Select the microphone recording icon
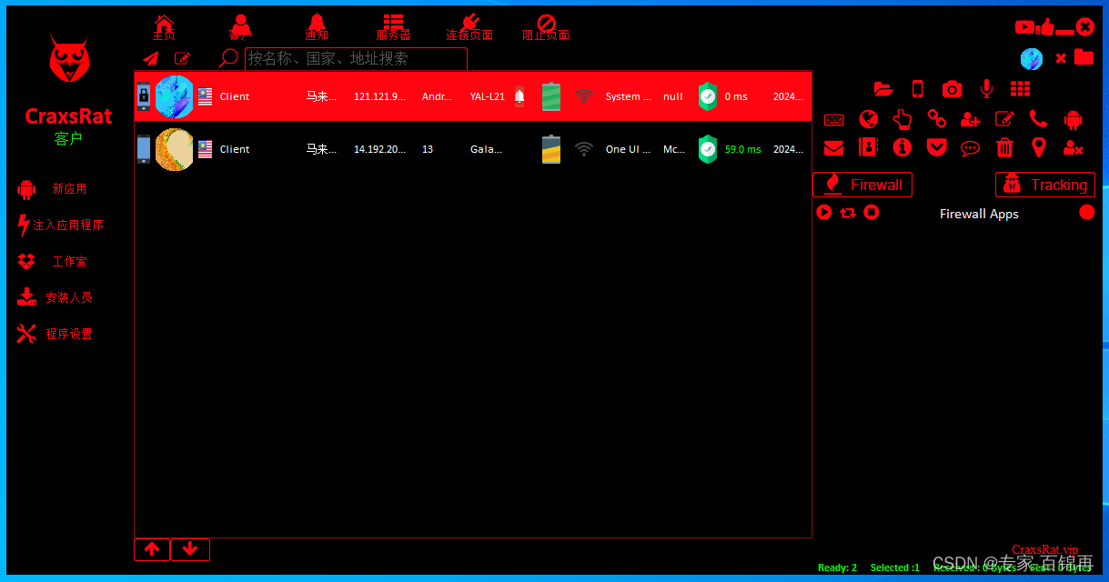Viewport: 1109px width, 582px height. click(x=986, y=88)
